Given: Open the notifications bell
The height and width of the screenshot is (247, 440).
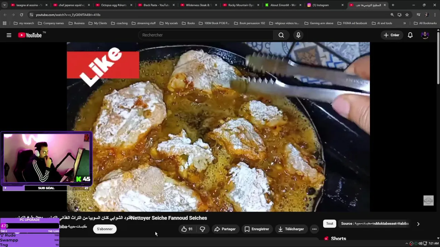Looking at the screenshot, I should (410, 35).
